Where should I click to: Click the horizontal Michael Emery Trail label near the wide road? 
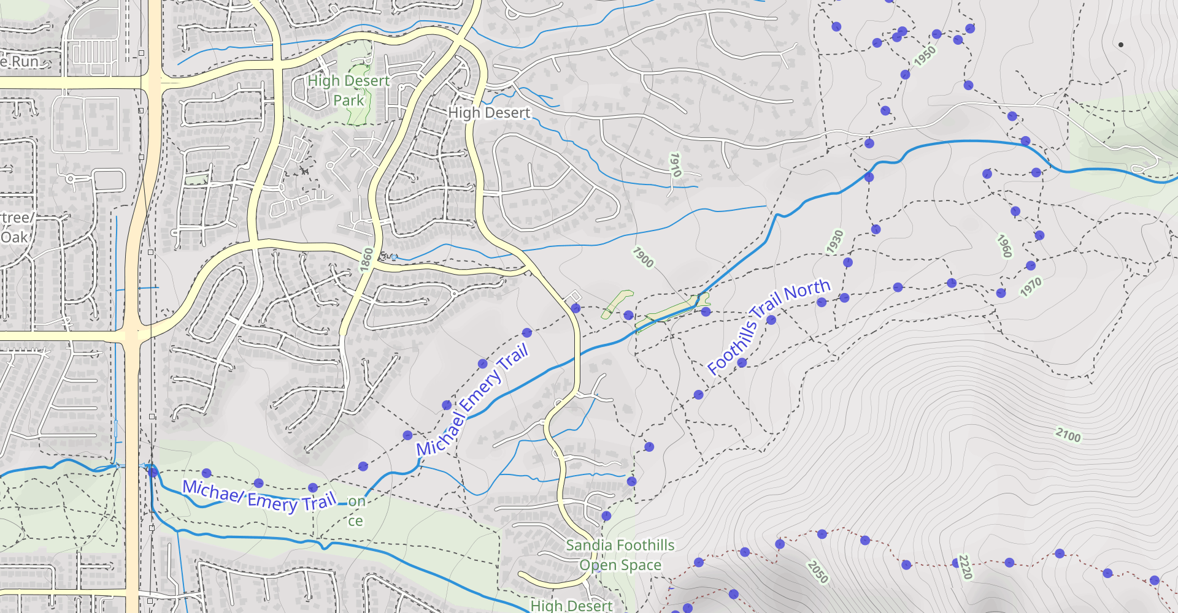(x=260, y=497)
